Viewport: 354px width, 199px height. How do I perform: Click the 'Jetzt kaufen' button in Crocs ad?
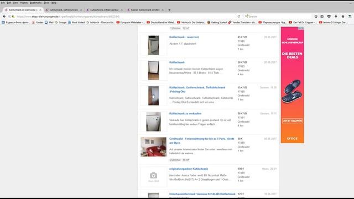pos(293,121)
